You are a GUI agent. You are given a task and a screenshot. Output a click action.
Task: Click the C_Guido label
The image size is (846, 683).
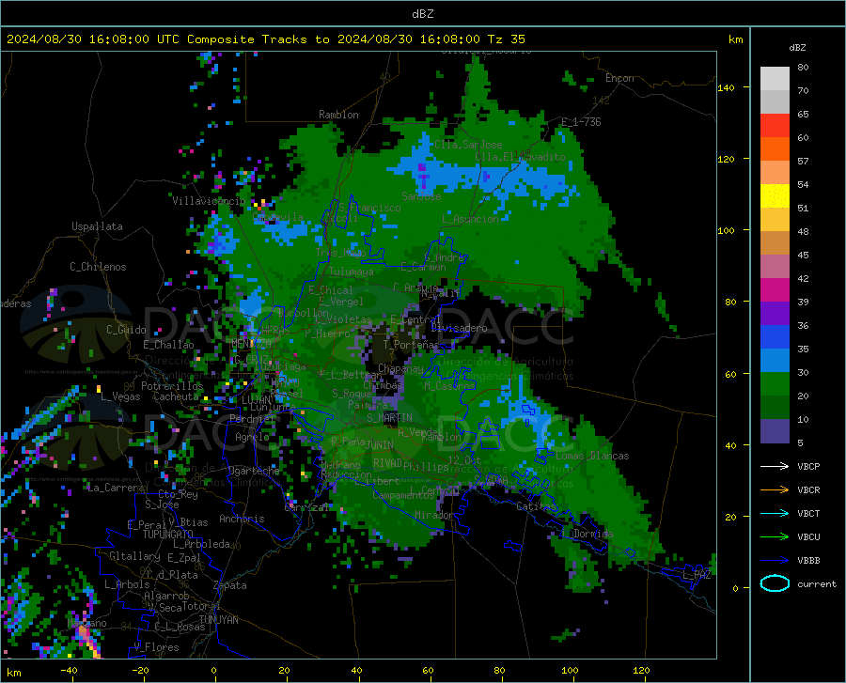(x=126, y=330)
